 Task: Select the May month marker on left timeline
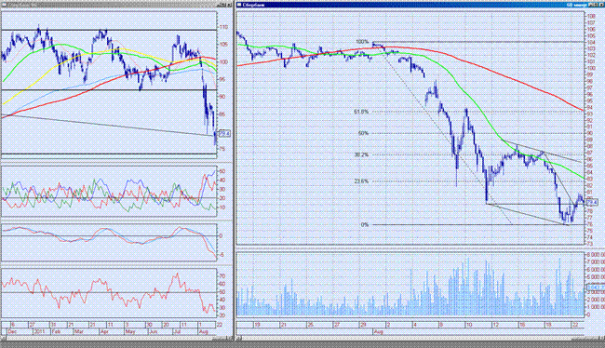click(x=130, y=332)
